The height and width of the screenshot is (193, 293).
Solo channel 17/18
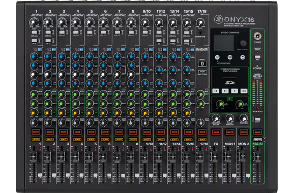point(202,140)
